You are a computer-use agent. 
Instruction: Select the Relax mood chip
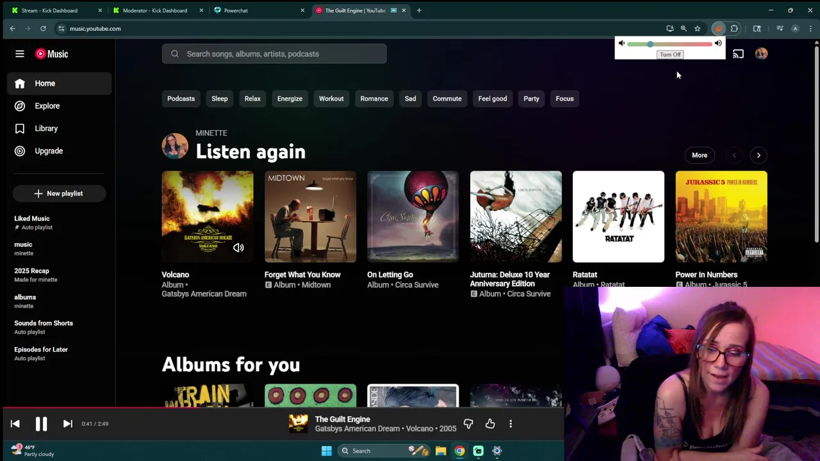[x=252, y=99]
